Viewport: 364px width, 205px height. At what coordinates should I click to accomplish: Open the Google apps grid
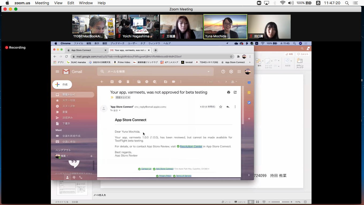[x=239, y=72]
